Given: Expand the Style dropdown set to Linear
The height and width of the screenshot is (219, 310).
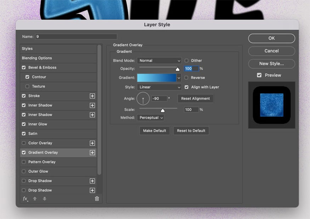Looking at the screenshot, I should (x=159, y=87).
